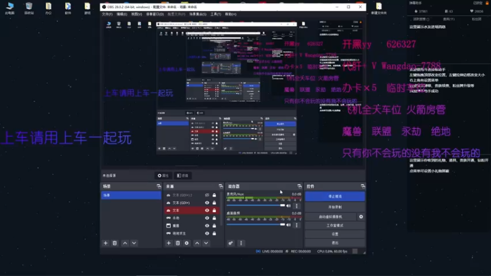Toggle eye of fourth source row
The image size is (491, 276).
[207, 218]
